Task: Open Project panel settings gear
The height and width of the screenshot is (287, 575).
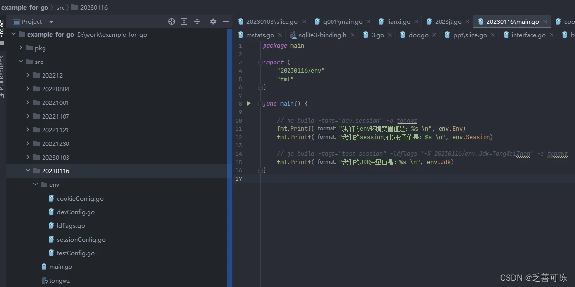Action: pos(213,21)
